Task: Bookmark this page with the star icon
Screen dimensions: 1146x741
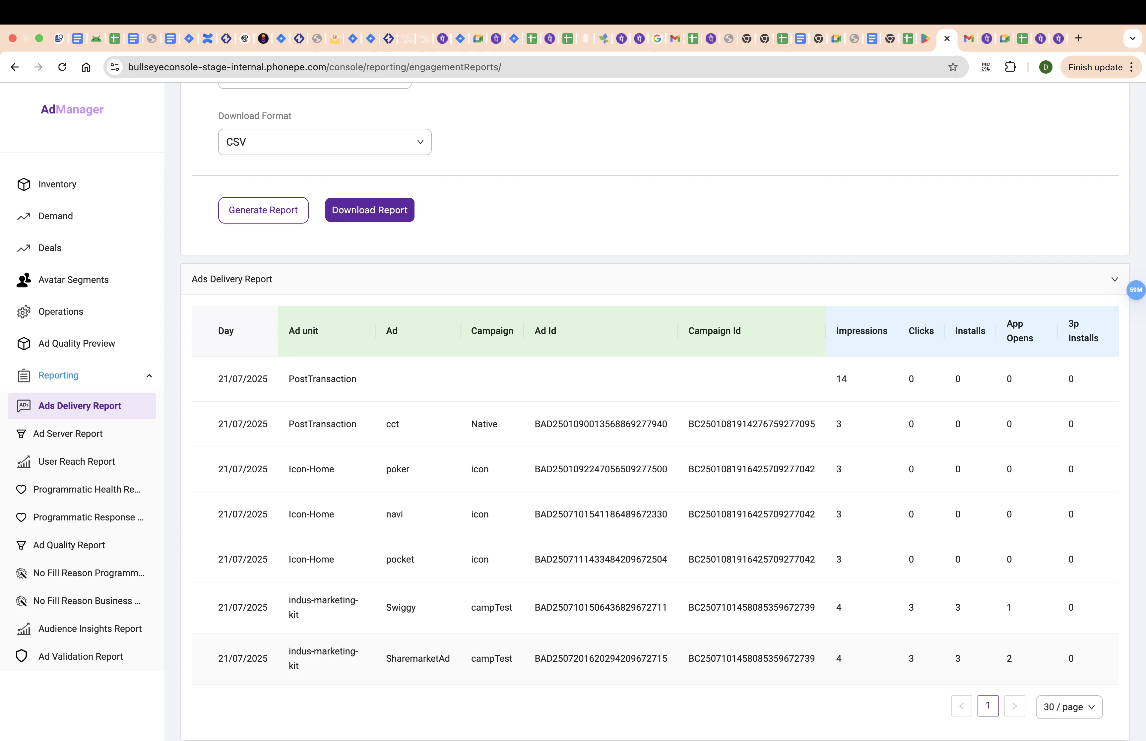Action: click(953, 67)
